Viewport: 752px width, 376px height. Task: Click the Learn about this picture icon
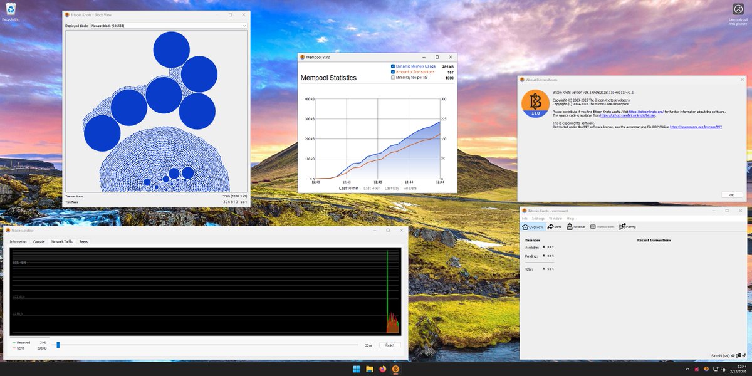click(x=738, y=14)
